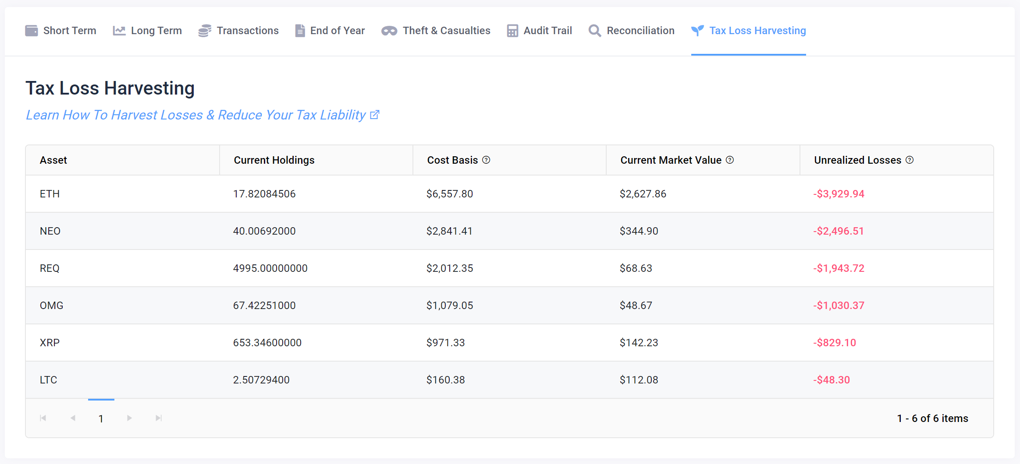The width and height of the screenshot is (1020, 464).
Task: Click the Unrealized Losses help icon
Action: point(910,160)
